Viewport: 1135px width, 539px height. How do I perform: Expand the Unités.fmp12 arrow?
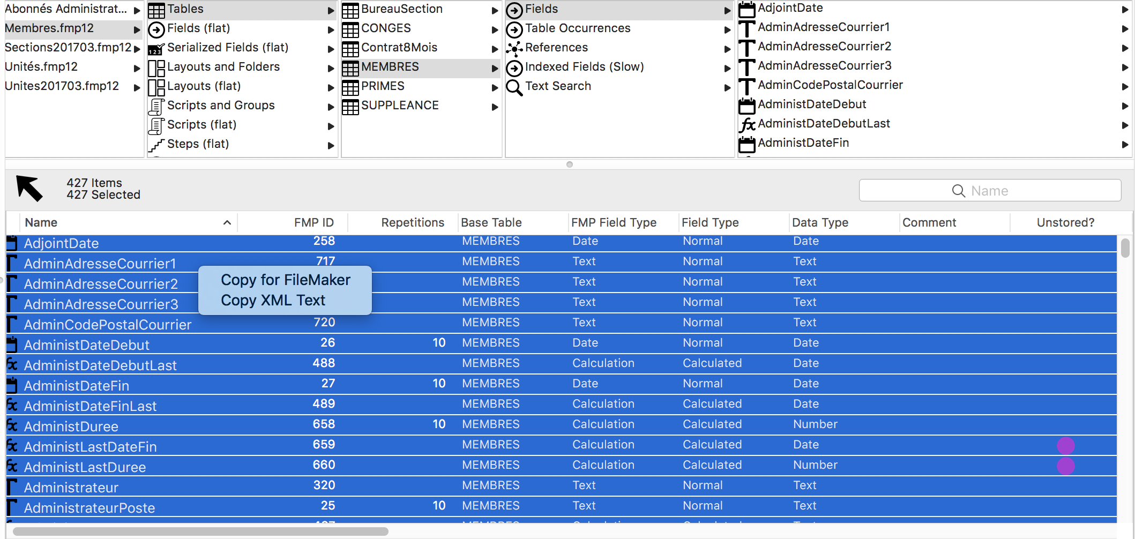(137, 68)
